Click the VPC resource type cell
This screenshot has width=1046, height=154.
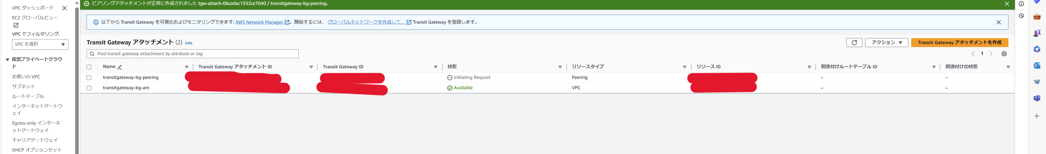coord(576,88)
